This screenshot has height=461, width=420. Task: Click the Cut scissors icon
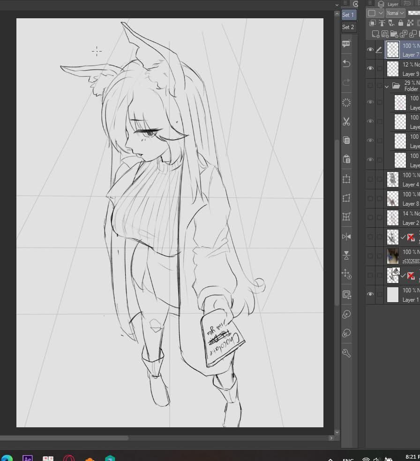346,121
